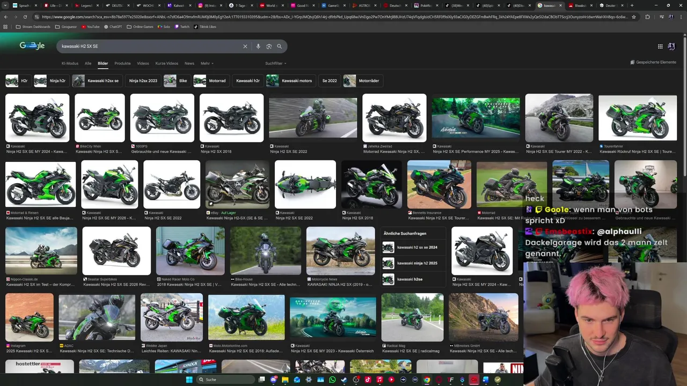Viewport: 687px width, 386px height.
Task: Open Discord from the taskbar
Action: tap(274, 380)
